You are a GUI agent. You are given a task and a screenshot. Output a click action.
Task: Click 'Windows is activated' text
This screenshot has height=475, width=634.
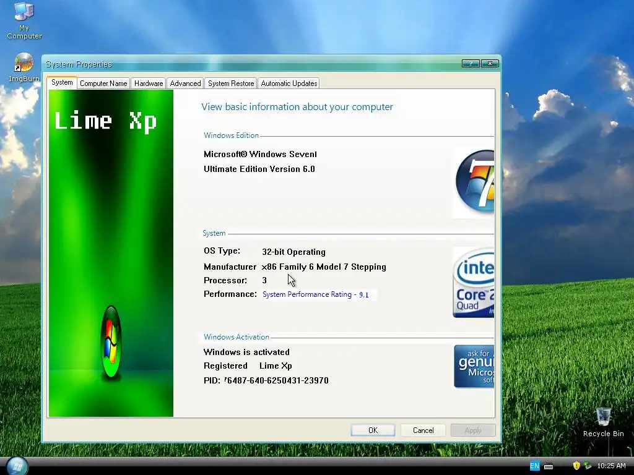click(246, 352)
